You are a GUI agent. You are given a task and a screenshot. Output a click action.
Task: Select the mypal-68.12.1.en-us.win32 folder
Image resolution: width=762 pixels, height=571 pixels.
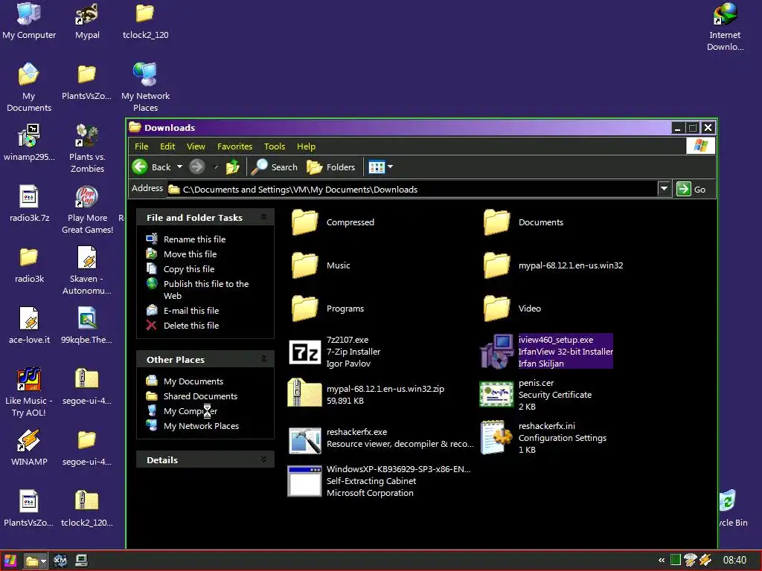[x=553, y=265]
